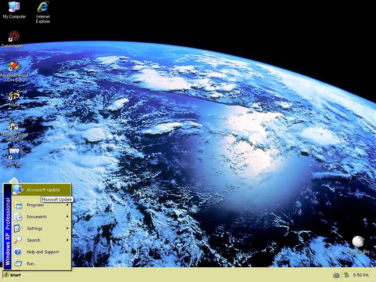Screen dimensions: 376x282
Task: Open the Settings submenu
Action: point(41,228)
